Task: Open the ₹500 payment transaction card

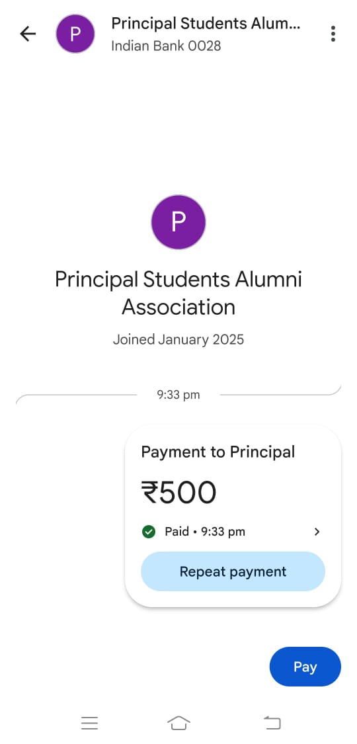Action: click(233, 516)
